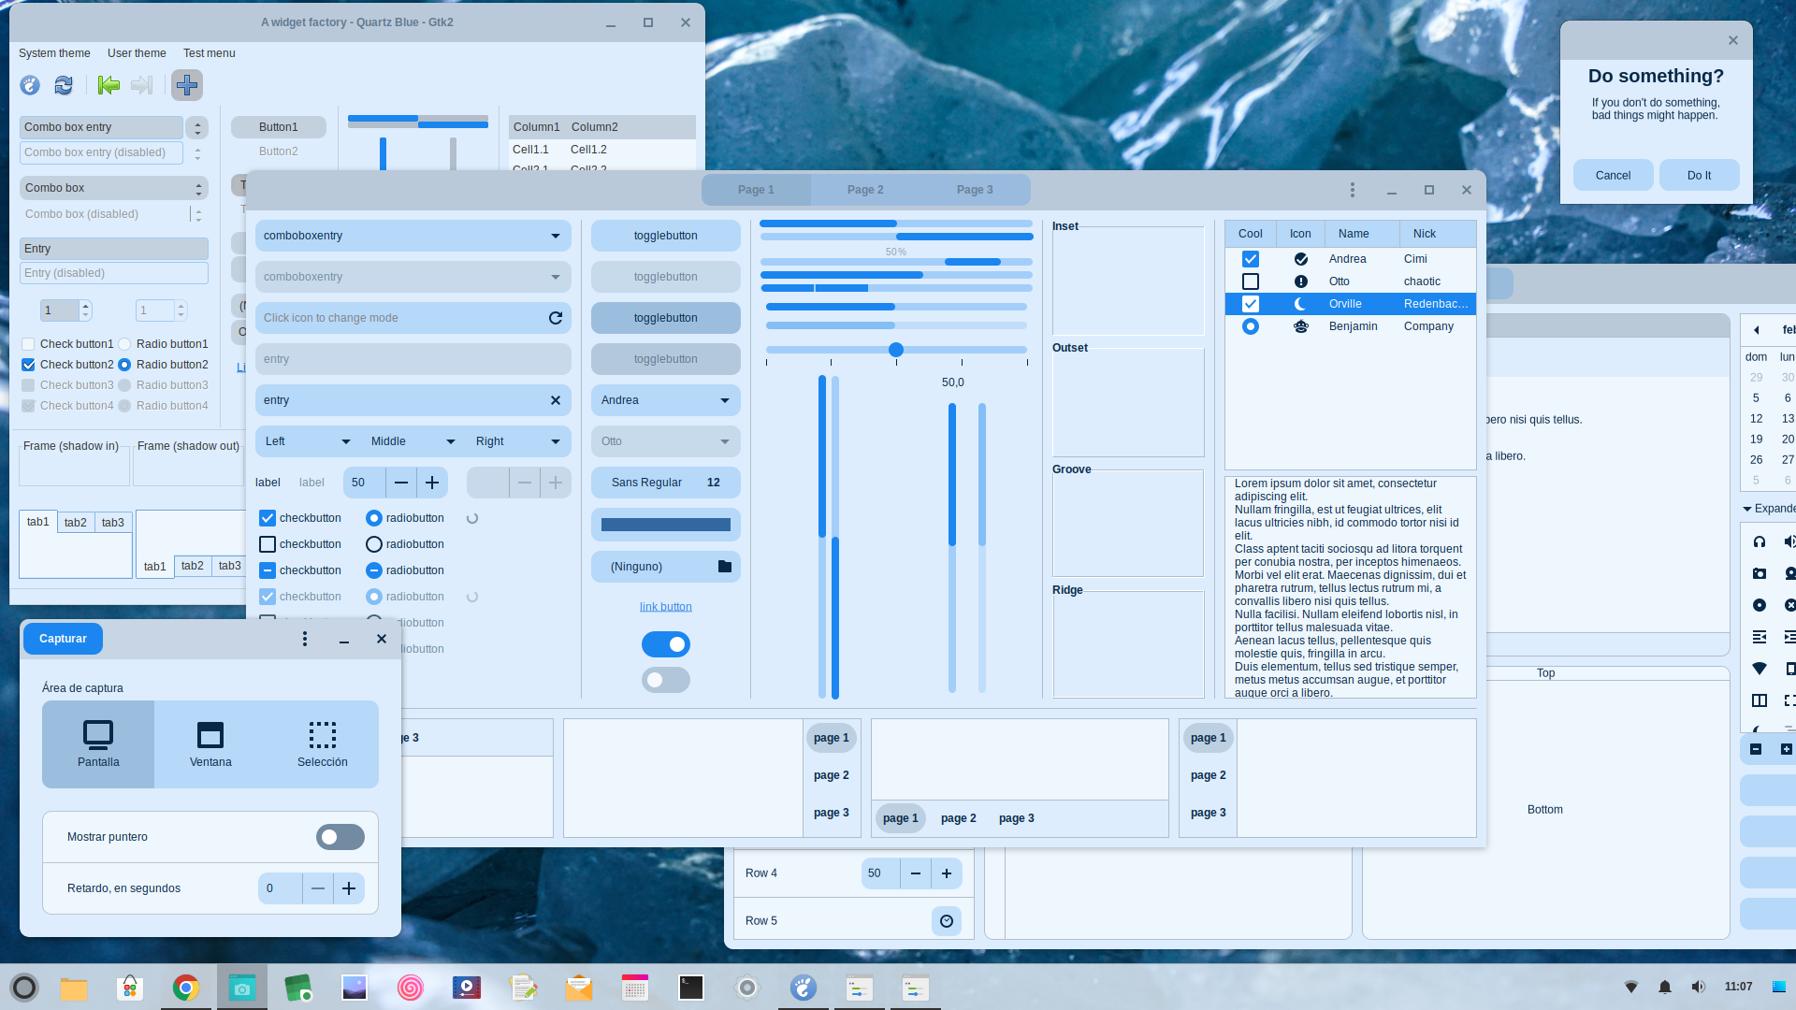Select the tab2 tab in top-tab notebook
This screenshot has height=1010, width=1796.
pyautogui.click(x=76, y=523)
